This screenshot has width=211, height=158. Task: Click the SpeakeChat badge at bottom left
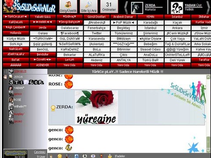[15, 154]
